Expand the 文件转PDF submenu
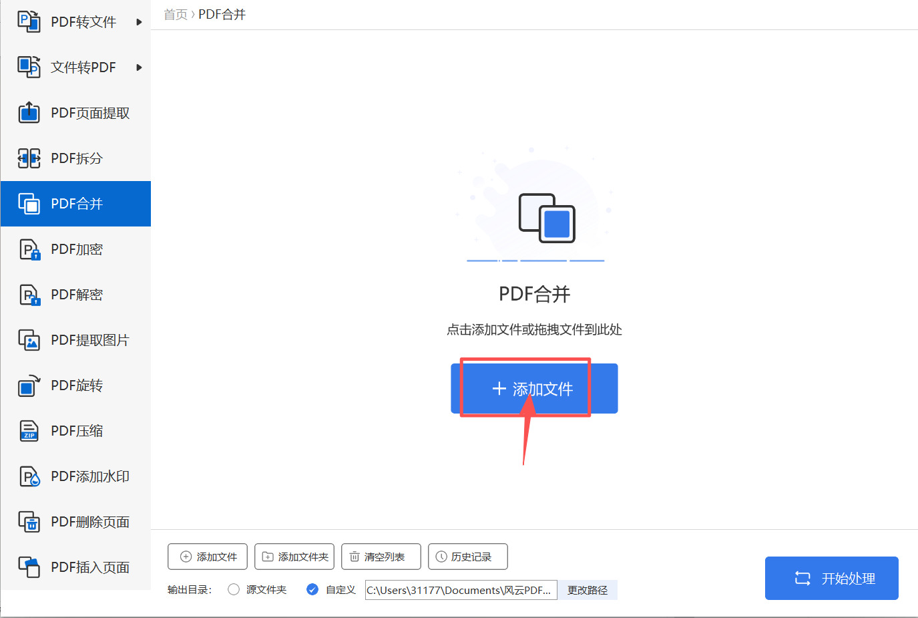 pyautogui.click(x=75, y=67)
